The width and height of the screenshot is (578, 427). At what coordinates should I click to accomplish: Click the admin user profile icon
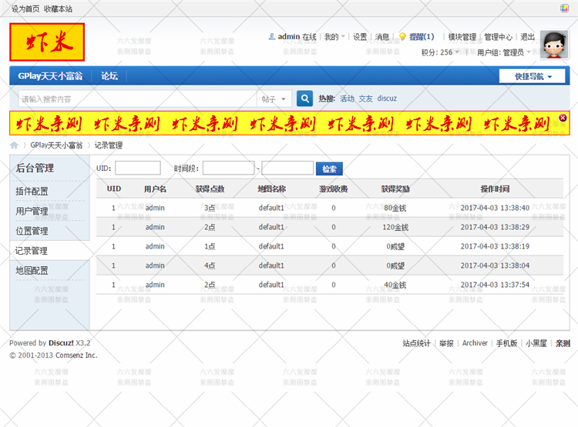tap(271, 36)
